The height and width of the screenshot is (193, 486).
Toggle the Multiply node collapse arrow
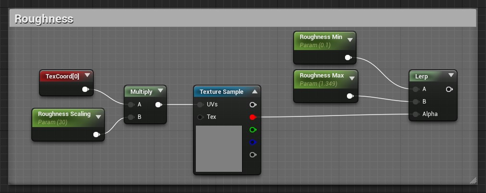tap(160, 90)
